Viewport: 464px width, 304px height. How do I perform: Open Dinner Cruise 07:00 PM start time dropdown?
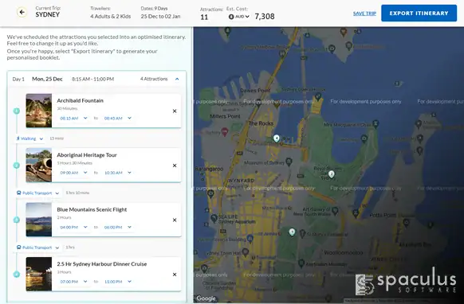pyautogui.click(x=73, y=282)
